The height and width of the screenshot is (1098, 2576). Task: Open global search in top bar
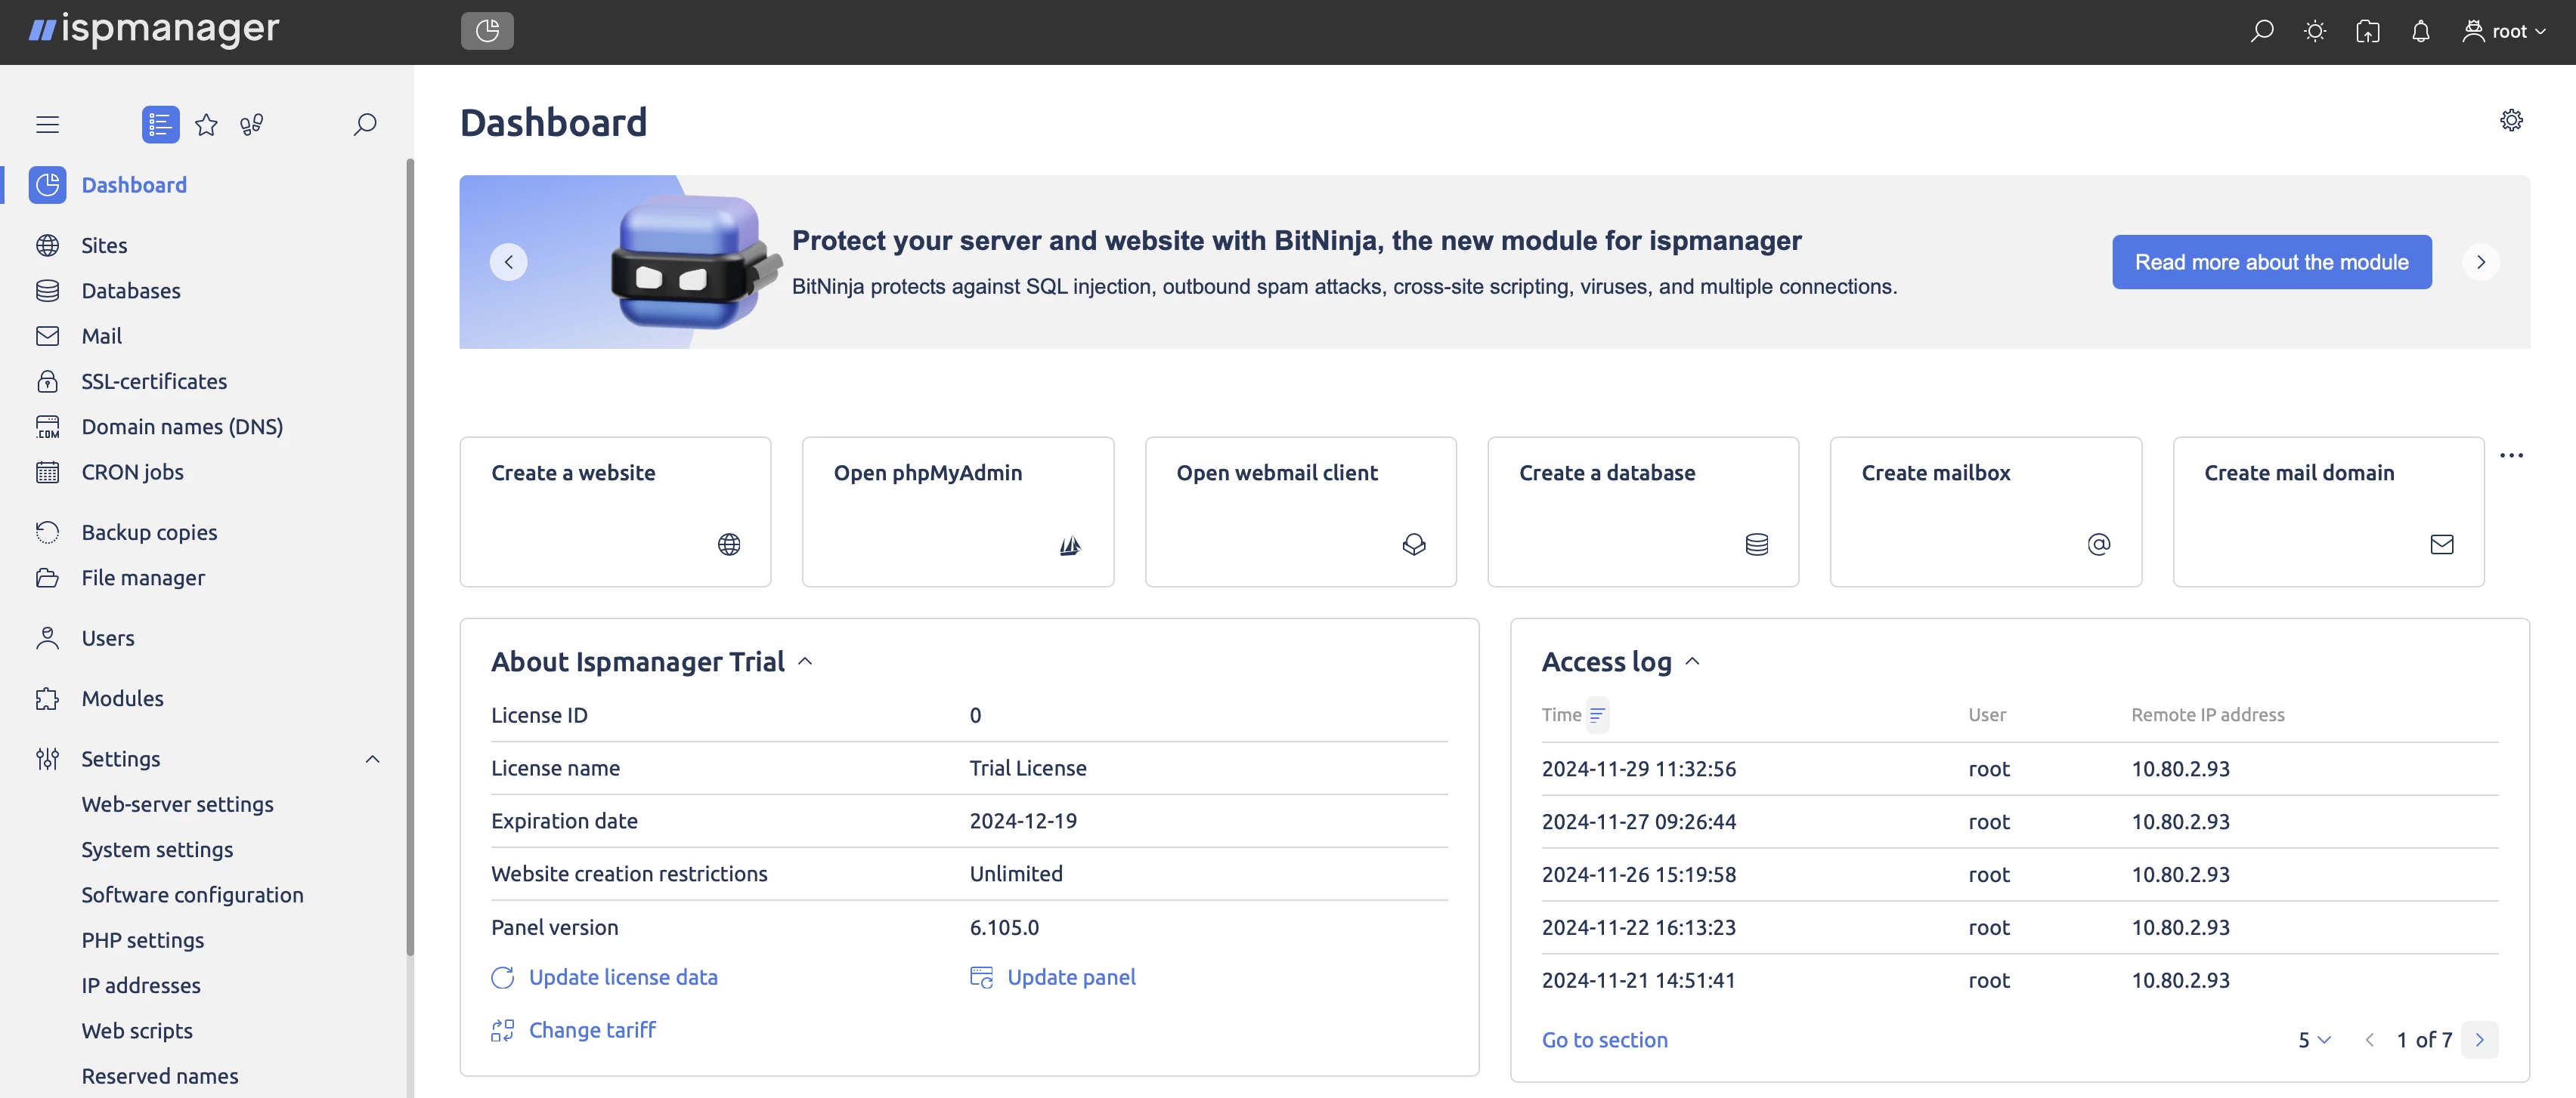pyautogui.click(x=2262, y=31)
